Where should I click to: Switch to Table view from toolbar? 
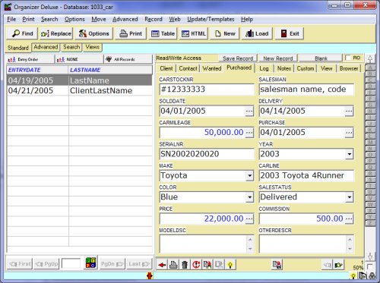(x=163, y=33)
